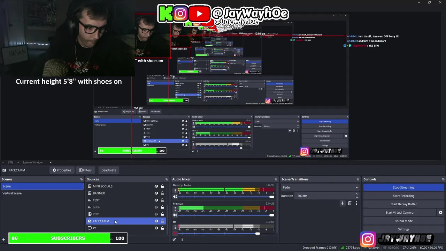
Task: Zoom in the preview with plus icon
Action: (18, 162)
